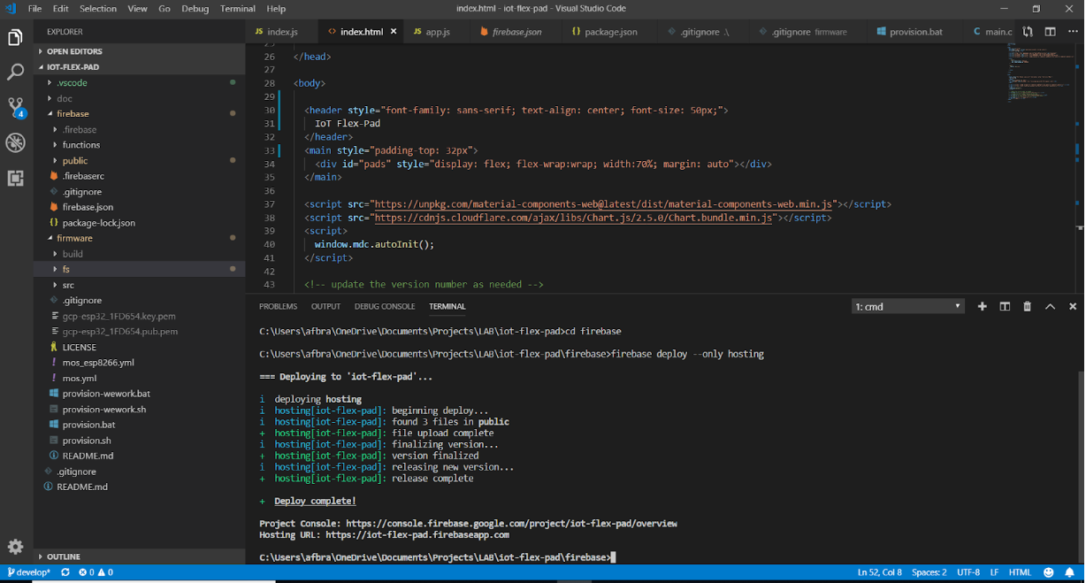Open the Manage gear menu

tap(15, 547)
